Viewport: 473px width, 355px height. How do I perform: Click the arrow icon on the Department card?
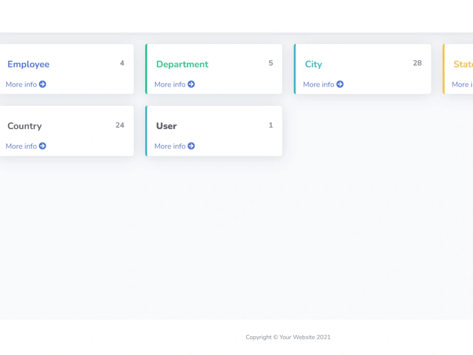tap(191, 84)
